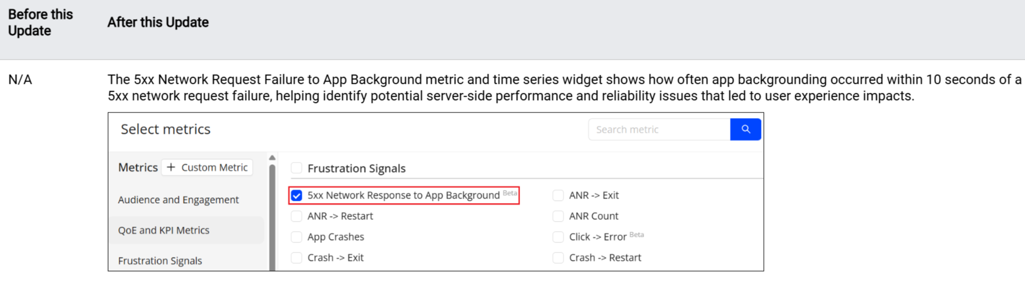
Task: Check the Crash -> Restart option
Action: 558,258
